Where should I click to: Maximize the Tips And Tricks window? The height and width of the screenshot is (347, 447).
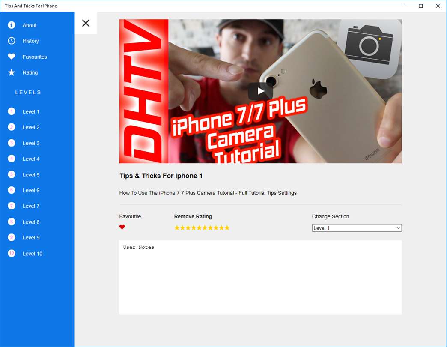[421, 6]
